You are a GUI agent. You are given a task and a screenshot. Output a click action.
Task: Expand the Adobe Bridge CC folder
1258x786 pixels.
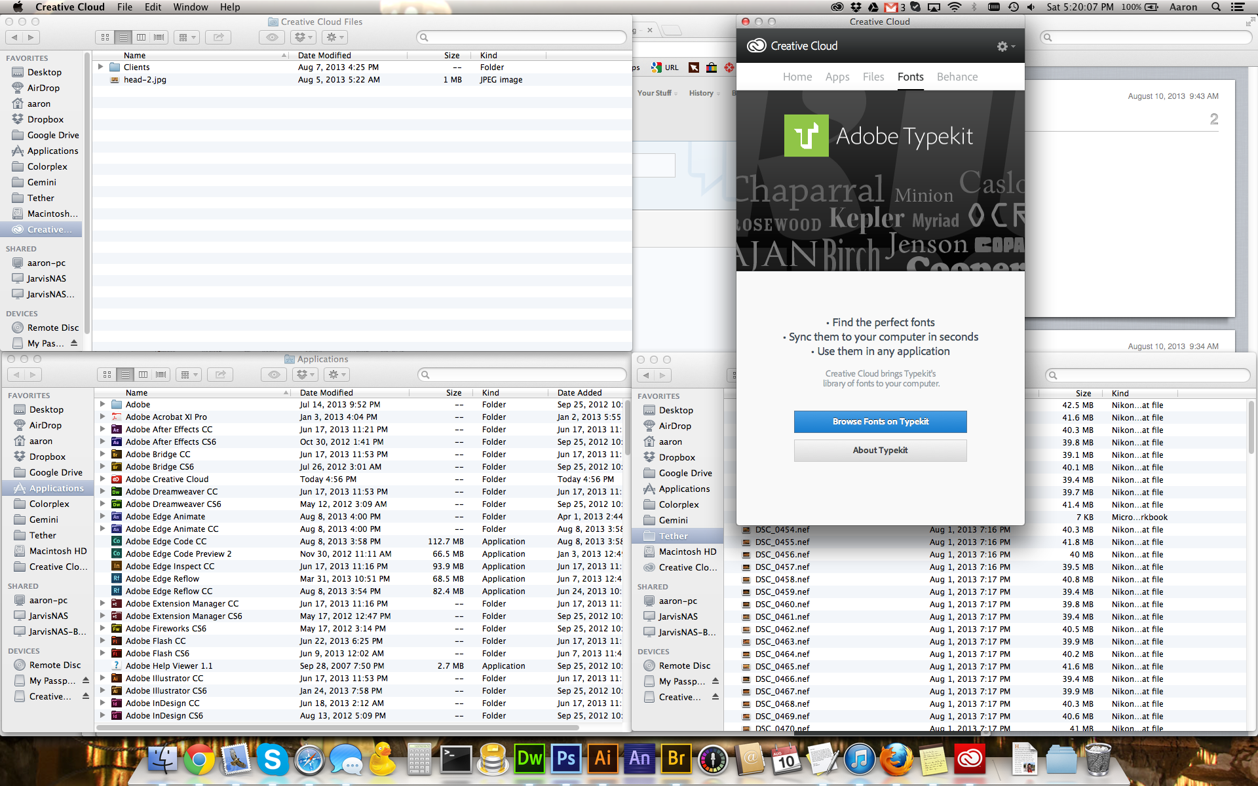(102, 454)
